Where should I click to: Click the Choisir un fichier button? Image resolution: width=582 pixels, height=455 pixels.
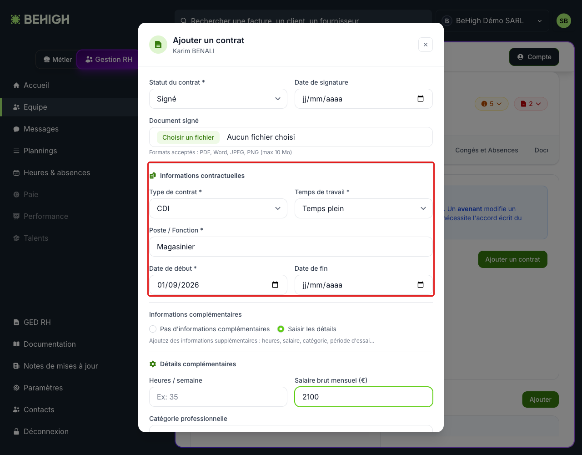click(x=188, y=137)
